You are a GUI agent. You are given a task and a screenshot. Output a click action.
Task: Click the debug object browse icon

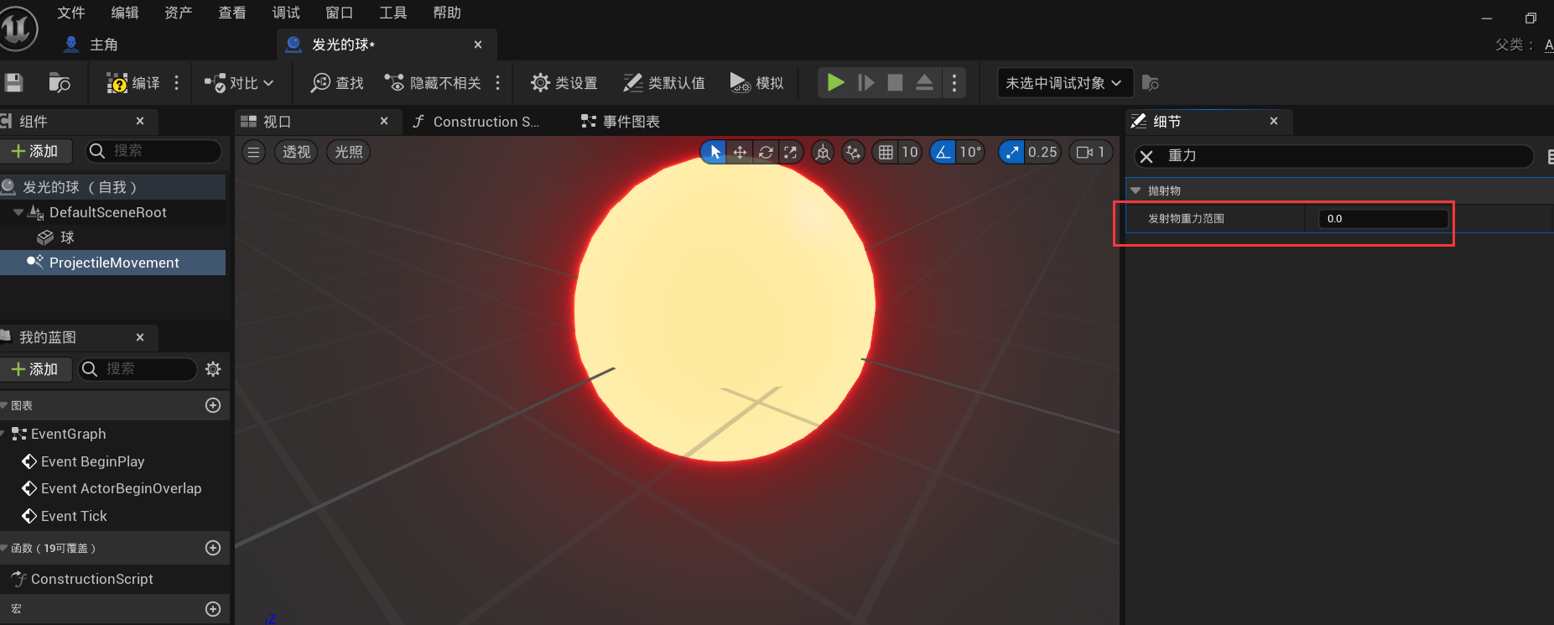(x=1151, y=83)
